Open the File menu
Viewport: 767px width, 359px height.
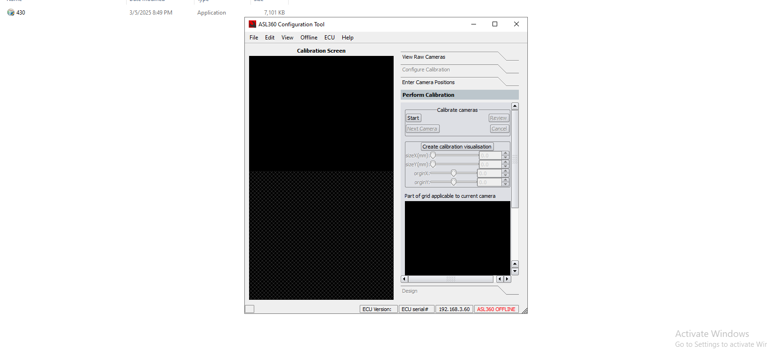click(254, 38)
